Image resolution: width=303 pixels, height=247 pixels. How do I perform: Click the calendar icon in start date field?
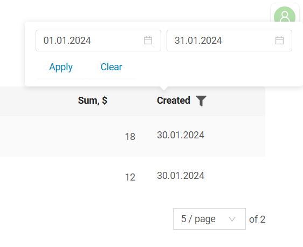tap(148, 41)
